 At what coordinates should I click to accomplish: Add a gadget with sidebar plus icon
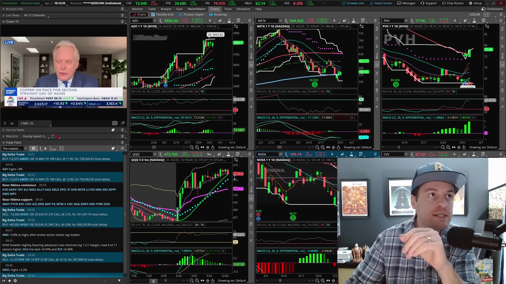pyautogui.click(x=9, y=281)
